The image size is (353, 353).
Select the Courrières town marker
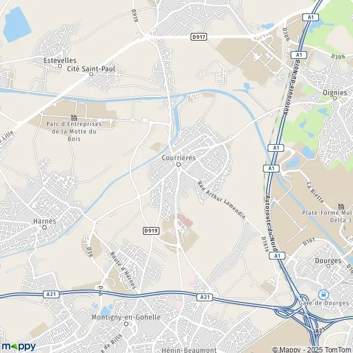pyautogui.click(x=178, y=164)
